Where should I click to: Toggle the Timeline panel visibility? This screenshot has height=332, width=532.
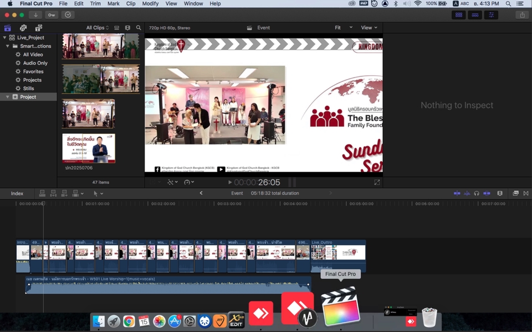click(475, 15)
